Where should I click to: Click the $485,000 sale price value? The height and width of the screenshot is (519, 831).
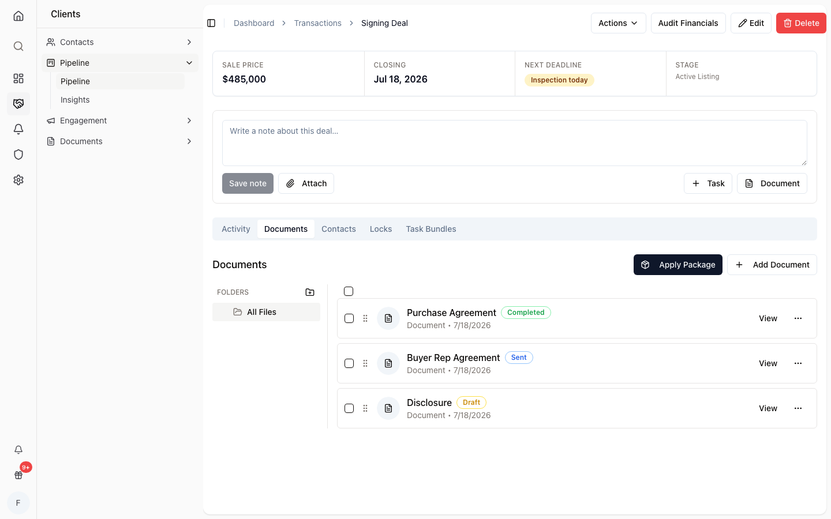coord(244,79)
